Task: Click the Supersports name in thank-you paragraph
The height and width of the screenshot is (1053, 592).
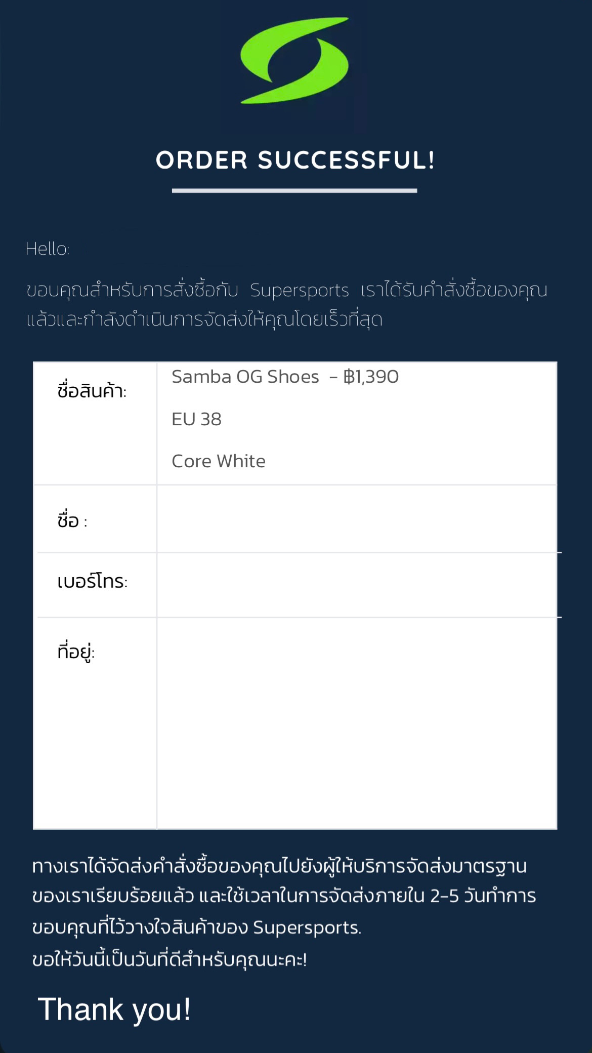Action: 300,290
